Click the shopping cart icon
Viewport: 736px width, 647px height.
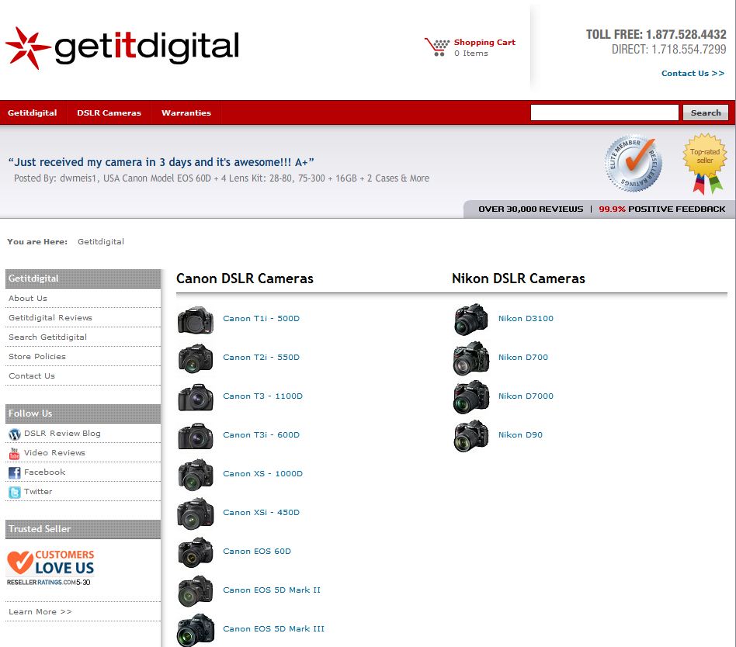(436, 47)
